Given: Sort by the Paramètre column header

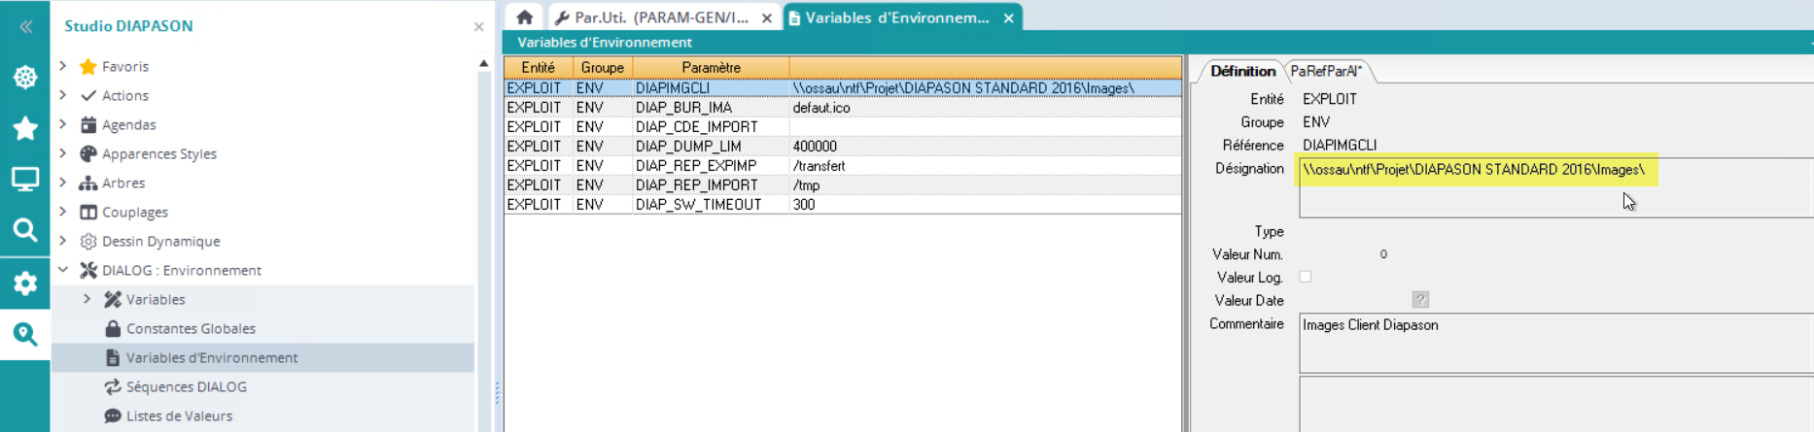Looking at the screenshot, I should click(x=711, y=67).
